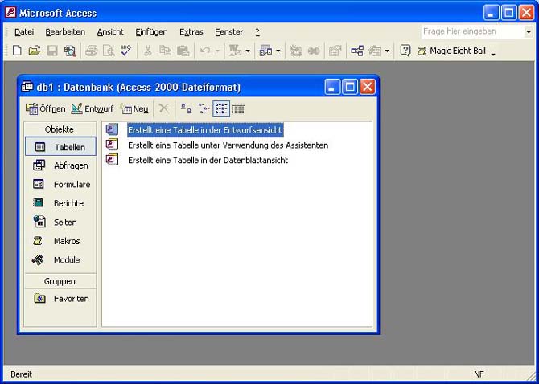Select Berichte in the Objekte list
This screenshot has height=384, width=539.
[x=60, y=203]
